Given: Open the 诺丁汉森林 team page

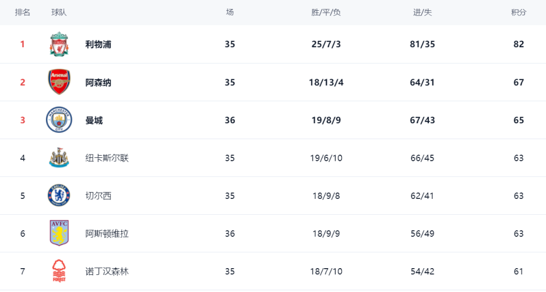Looking at the screenshot, I should click(107, 272).
